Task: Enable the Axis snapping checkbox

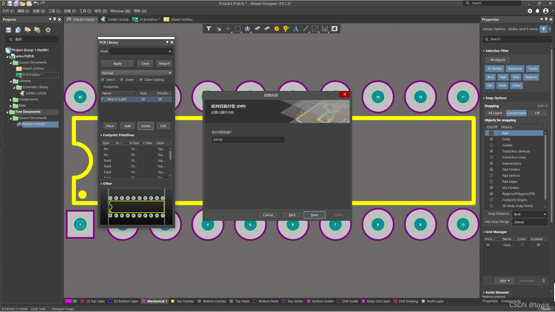Action: tap(491, 133)
